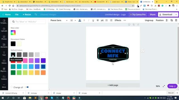Expand the Download options arrow
179x100 pixels.
(x=176, y=14)
